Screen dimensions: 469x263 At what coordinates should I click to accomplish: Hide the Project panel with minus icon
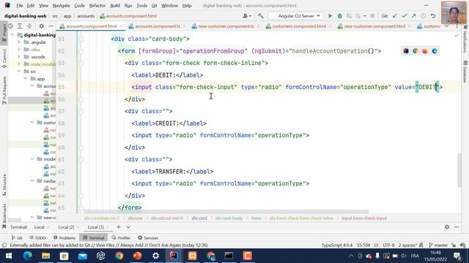[x=51, y=26]
